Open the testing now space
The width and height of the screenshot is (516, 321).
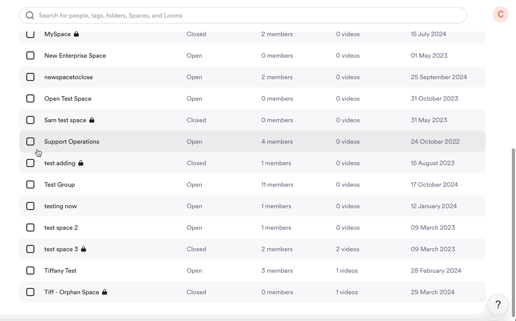pos(61,206)
